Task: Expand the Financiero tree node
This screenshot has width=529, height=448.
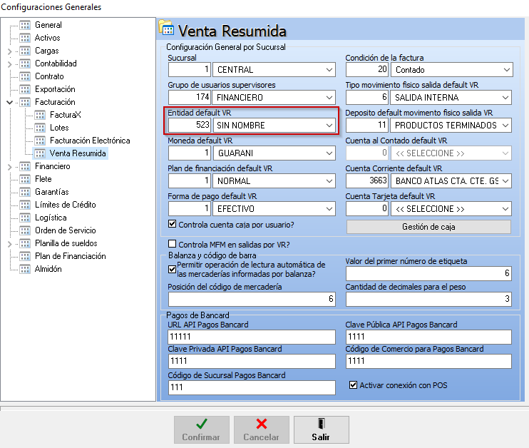Action: (9, 167)
